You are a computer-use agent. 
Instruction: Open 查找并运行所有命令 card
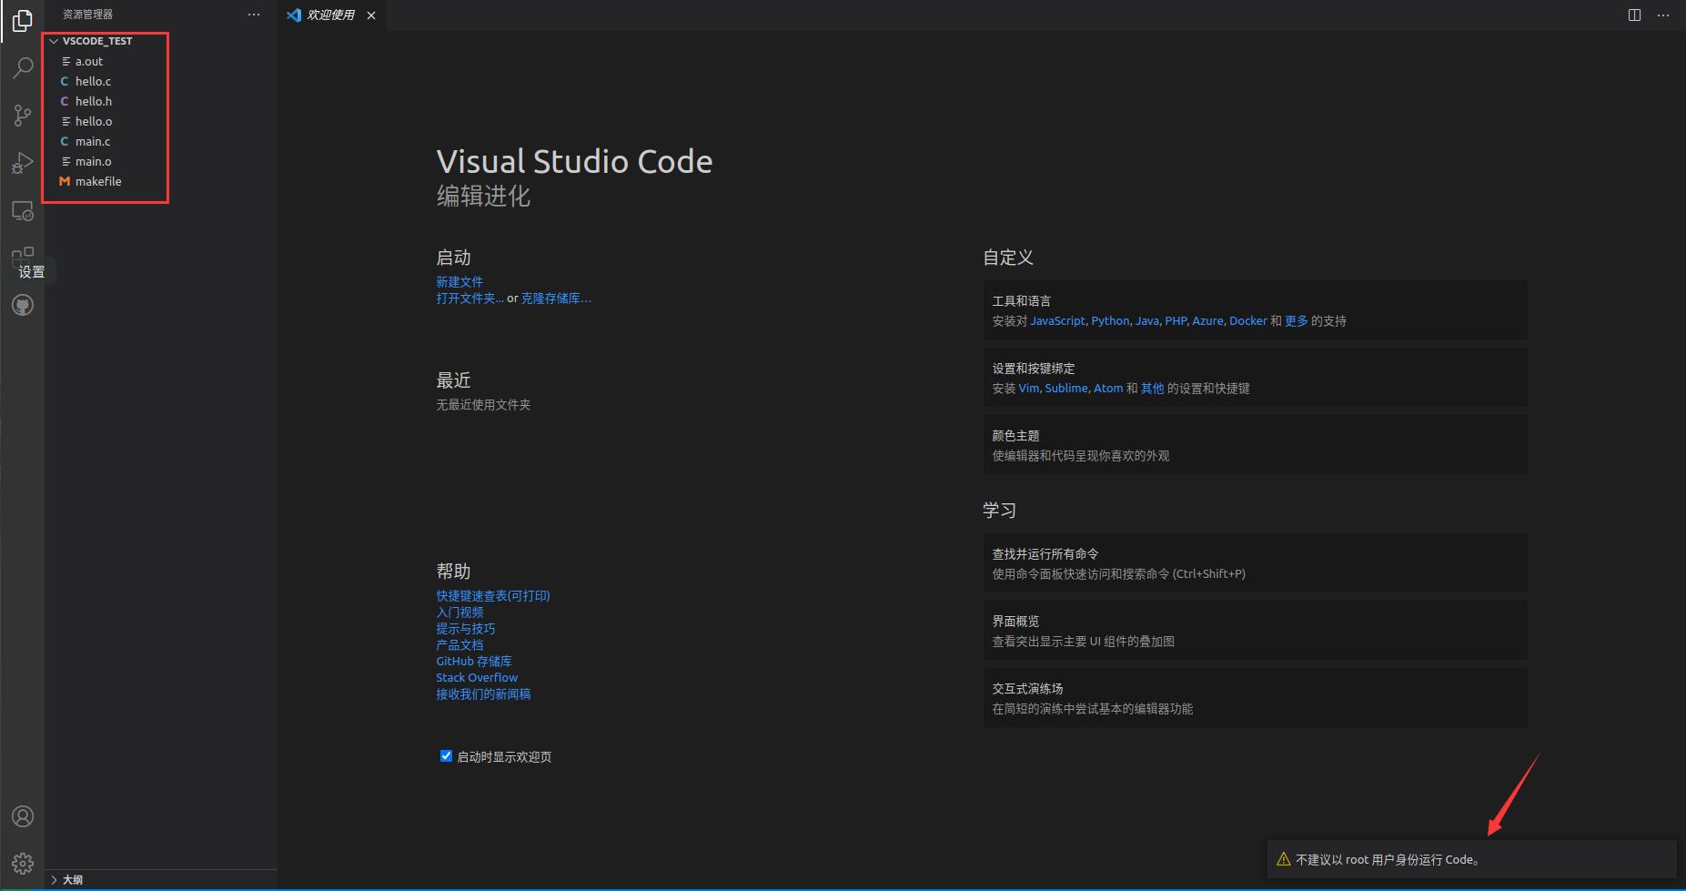coord(1256,563)
